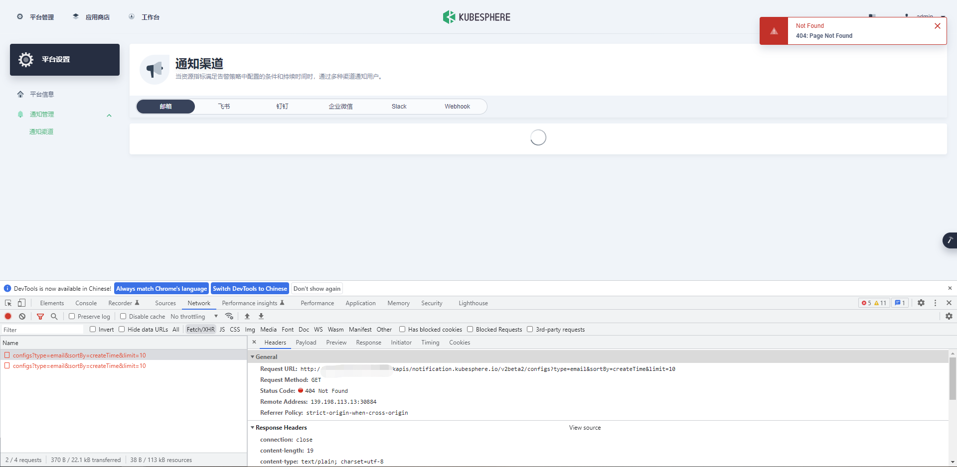Open View source for response headers
Screen dimensions: 957x467
tap(585, 427)
